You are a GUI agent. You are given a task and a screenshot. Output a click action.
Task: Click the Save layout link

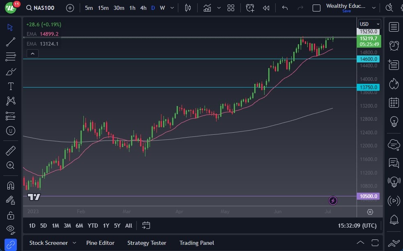click(346, 11)
